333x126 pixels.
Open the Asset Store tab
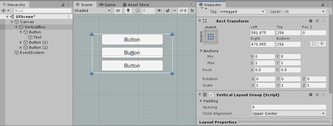point(136,4)
